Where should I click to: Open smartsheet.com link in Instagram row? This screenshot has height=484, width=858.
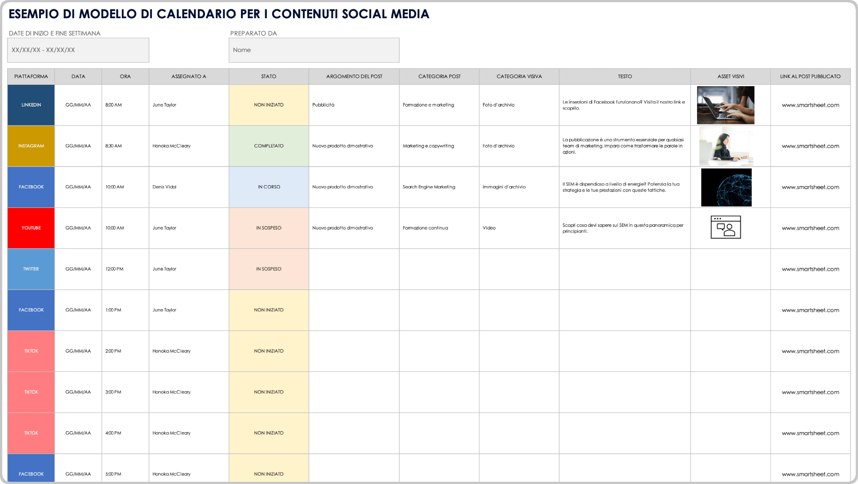pyautogui.click(x=810, y=146)
